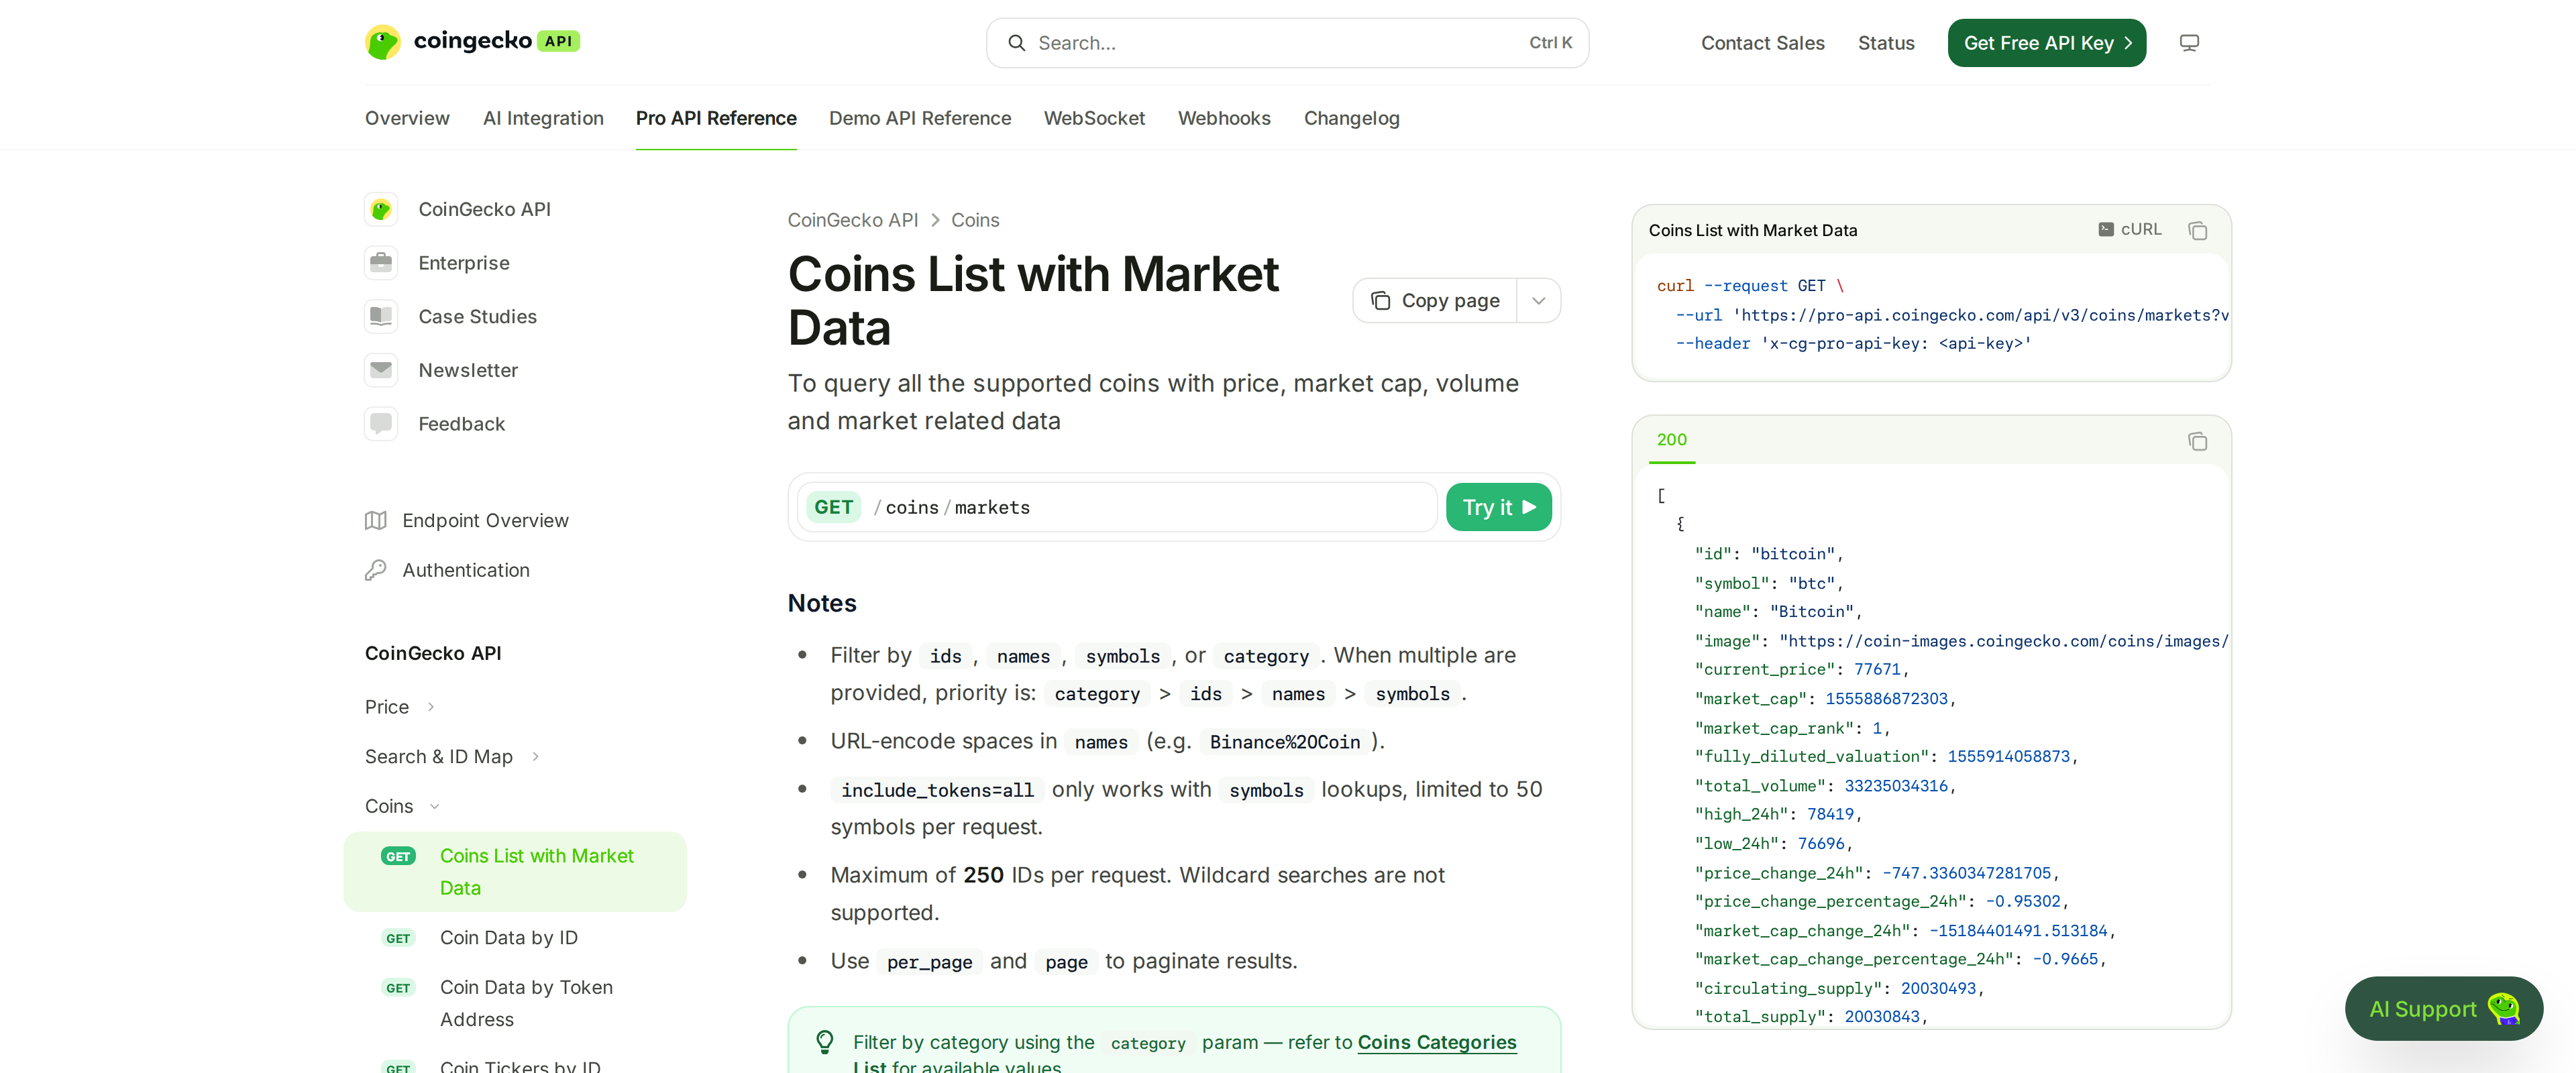Open the Contact Sales link
Viewport: 2576px width, 1073px height.
pyautogui.click(x=1762, y=43)
